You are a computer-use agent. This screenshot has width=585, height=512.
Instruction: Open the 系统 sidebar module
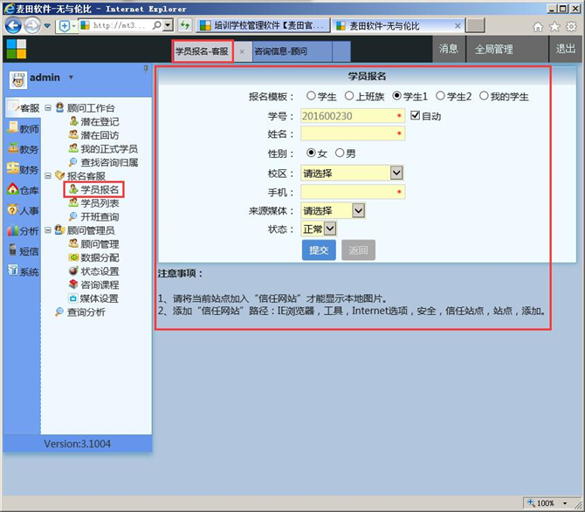pos(23,271)
